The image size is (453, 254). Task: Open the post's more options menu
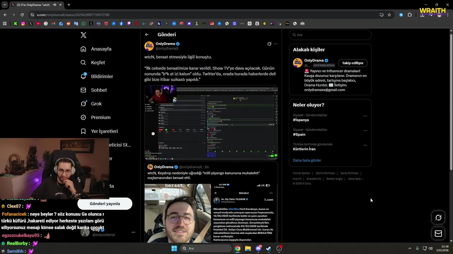(x=276, y=44)
